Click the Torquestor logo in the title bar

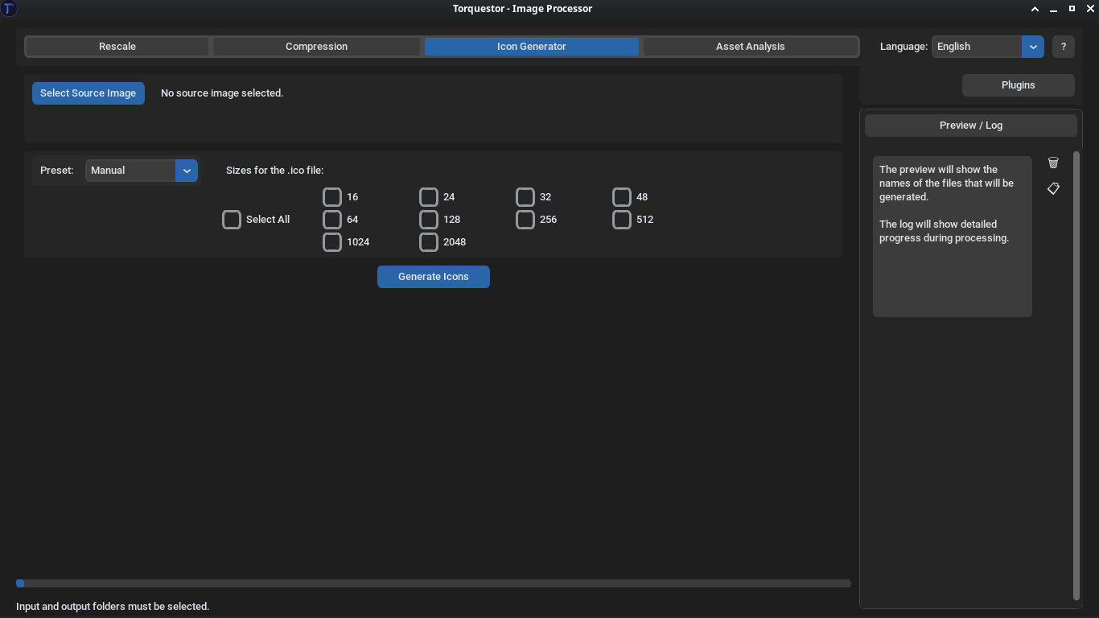click(9, 8)
